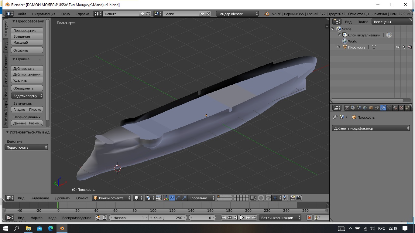Click the Дублировать button
415x233 pixels.
click(x=27, y=69)
